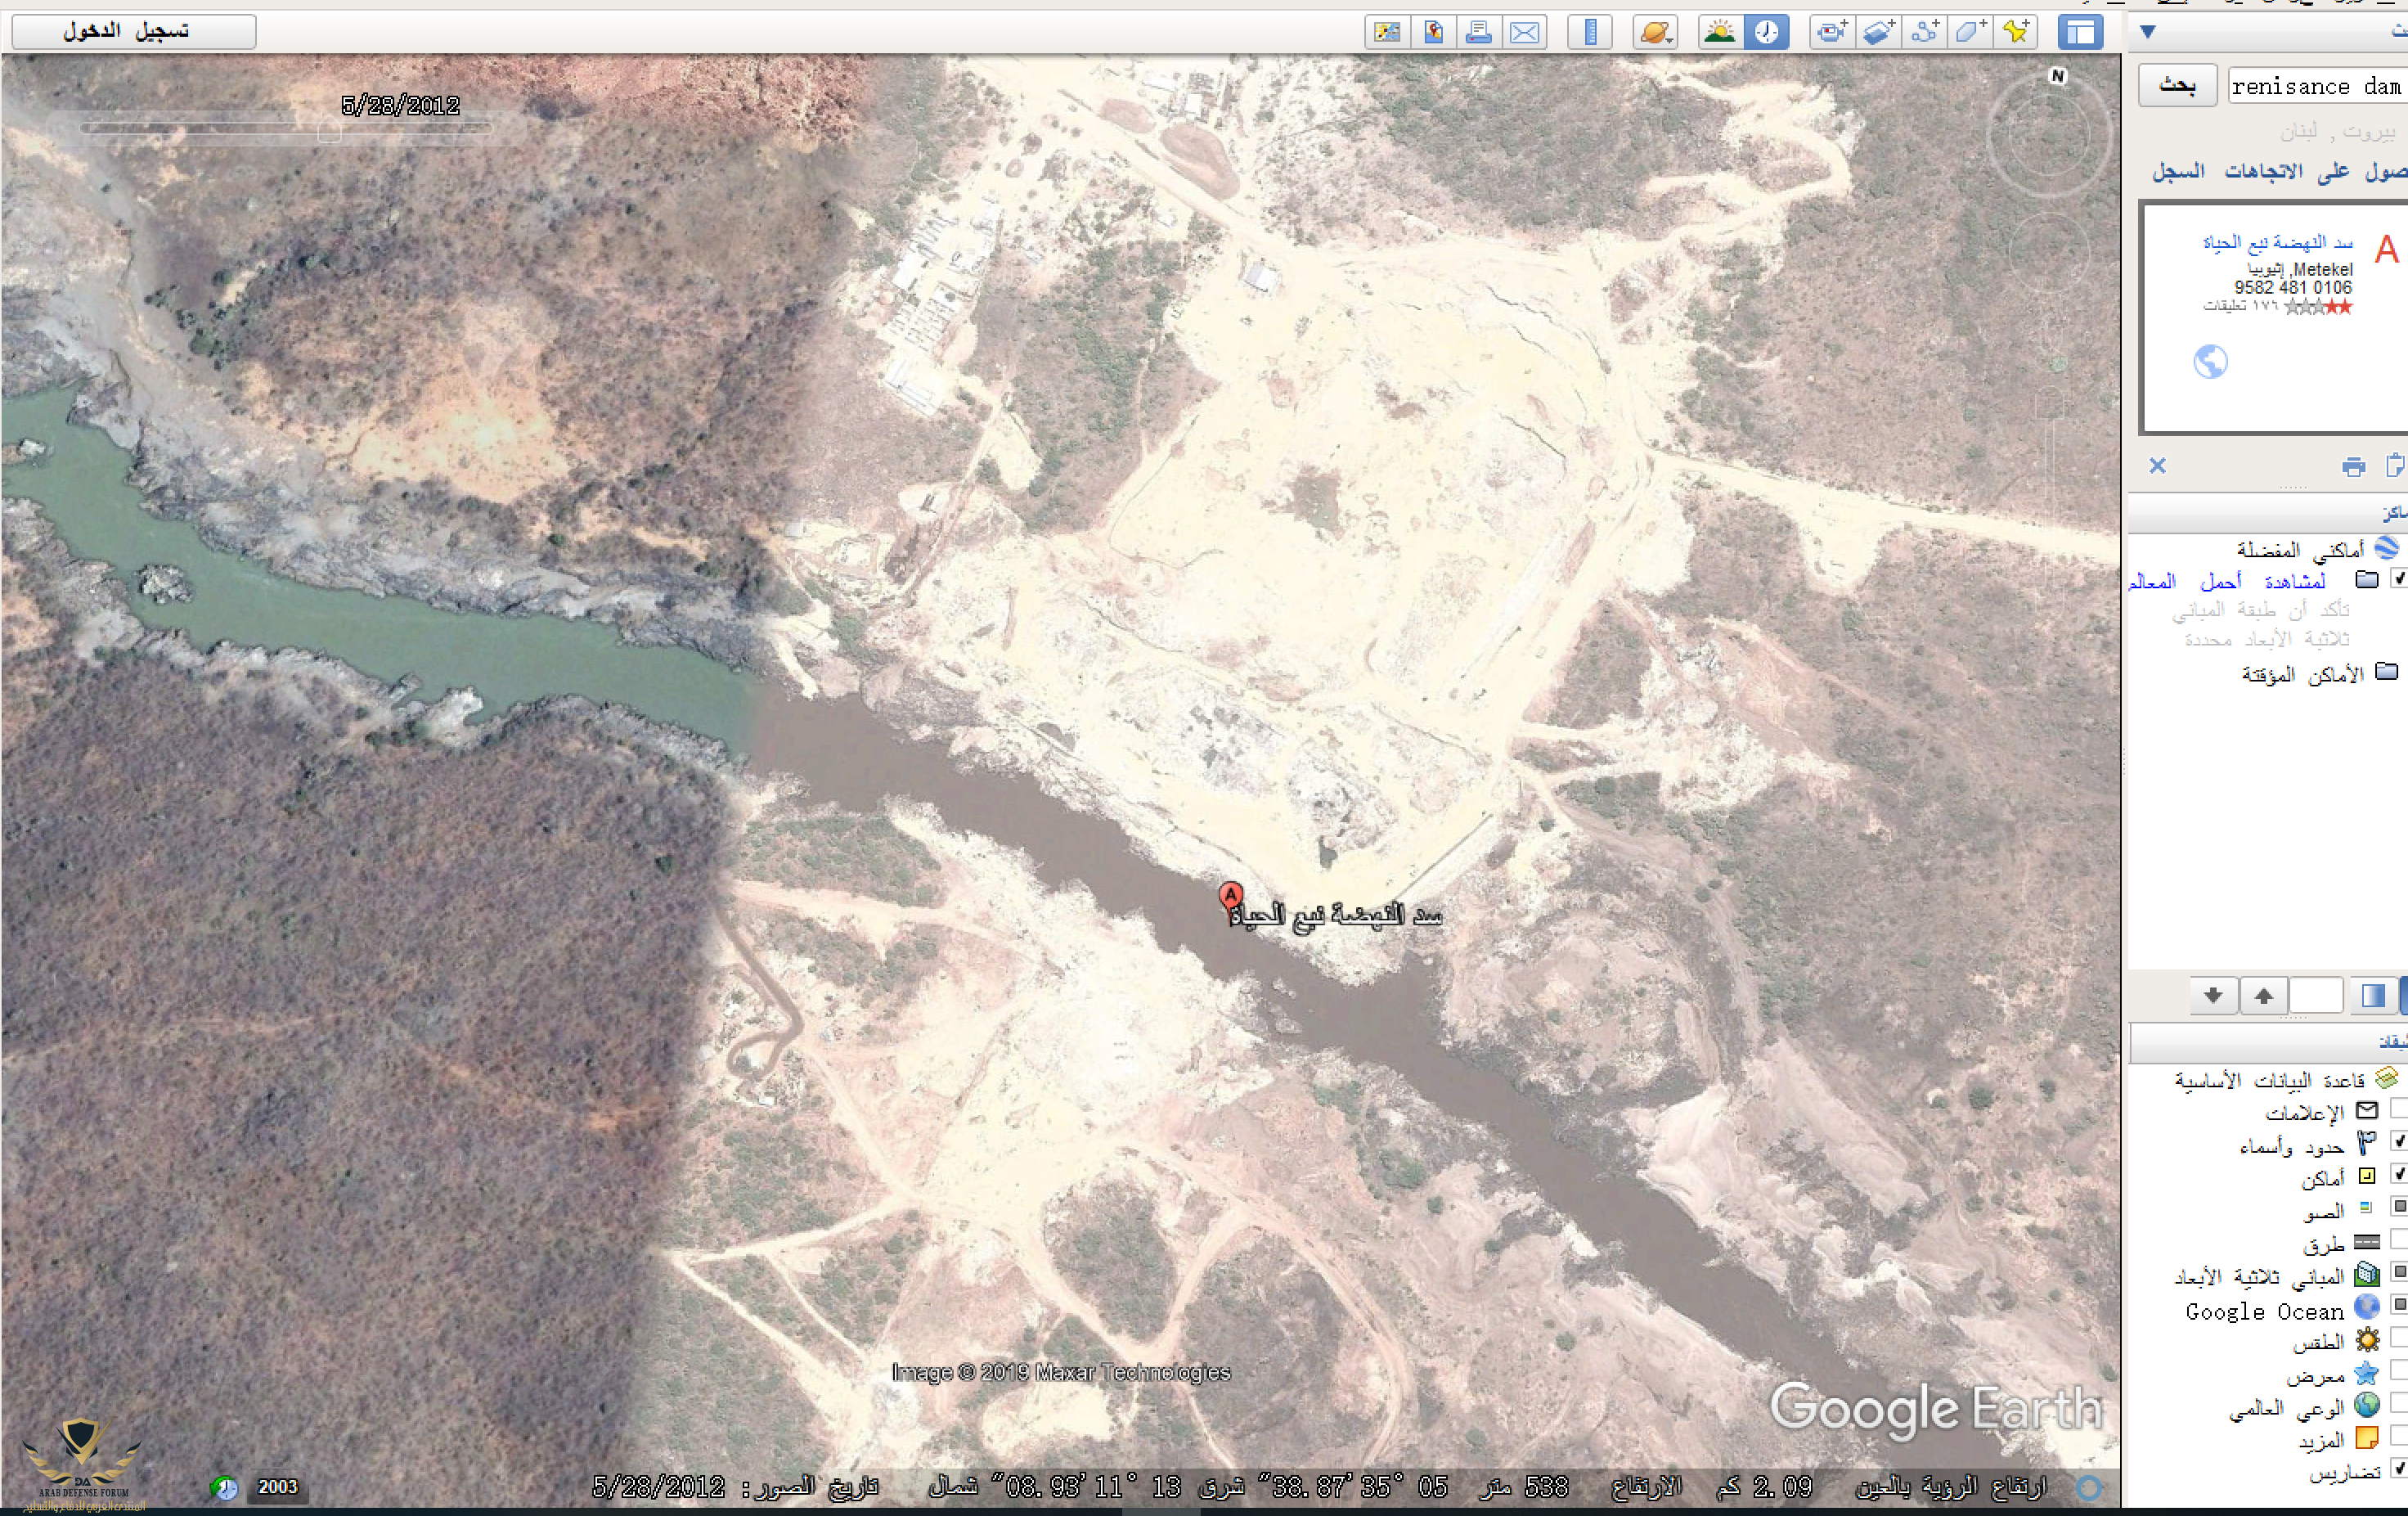The width and height of the screenshot is (2408, 1516).
Task: Click the historical imagery time slider handle
Action: [328, 130]
